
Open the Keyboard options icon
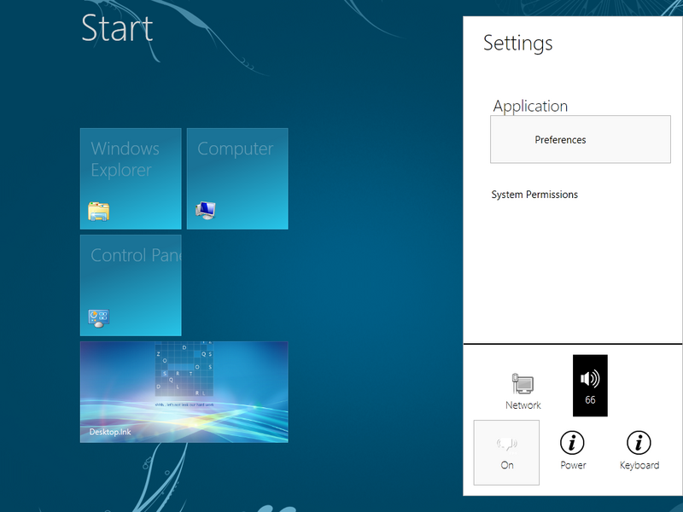pos(639,451)
